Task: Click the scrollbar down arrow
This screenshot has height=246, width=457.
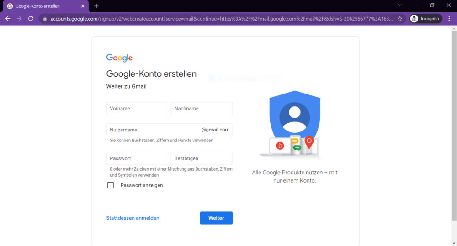Action: pyautogui.click(x=454, y=243)
